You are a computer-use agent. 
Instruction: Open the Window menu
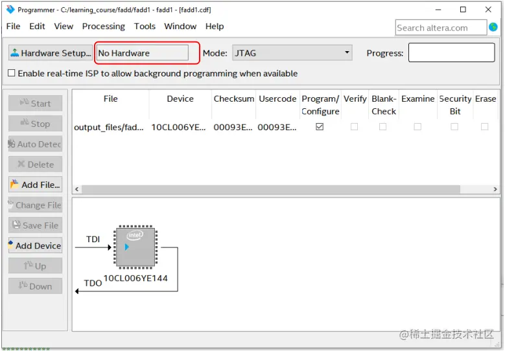click(x=180, y=27)
